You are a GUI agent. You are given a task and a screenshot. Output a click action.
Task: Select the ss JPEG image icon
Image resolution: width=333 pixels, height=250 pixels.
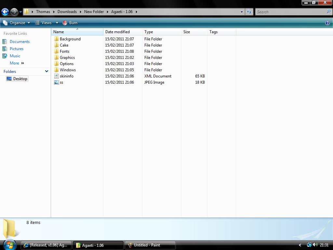[x=56, y=82]
